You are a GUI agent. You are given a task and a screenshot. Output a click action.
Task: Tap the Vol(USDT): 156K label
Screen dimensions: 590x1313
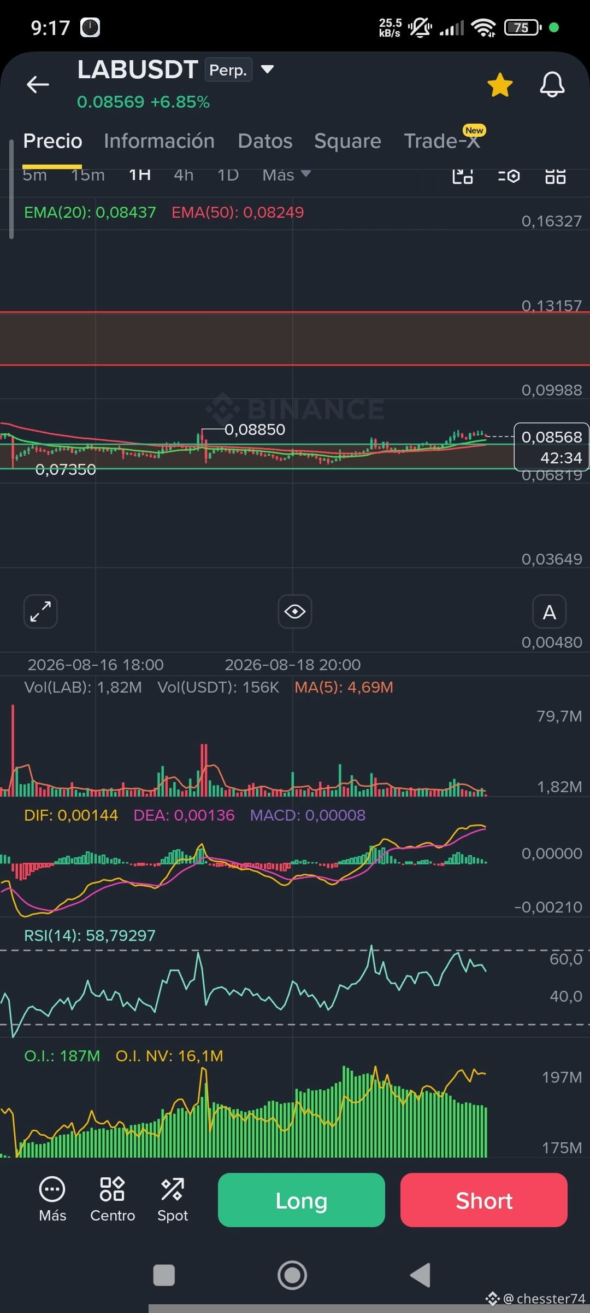pyautogui.click(x=219, y=687)
